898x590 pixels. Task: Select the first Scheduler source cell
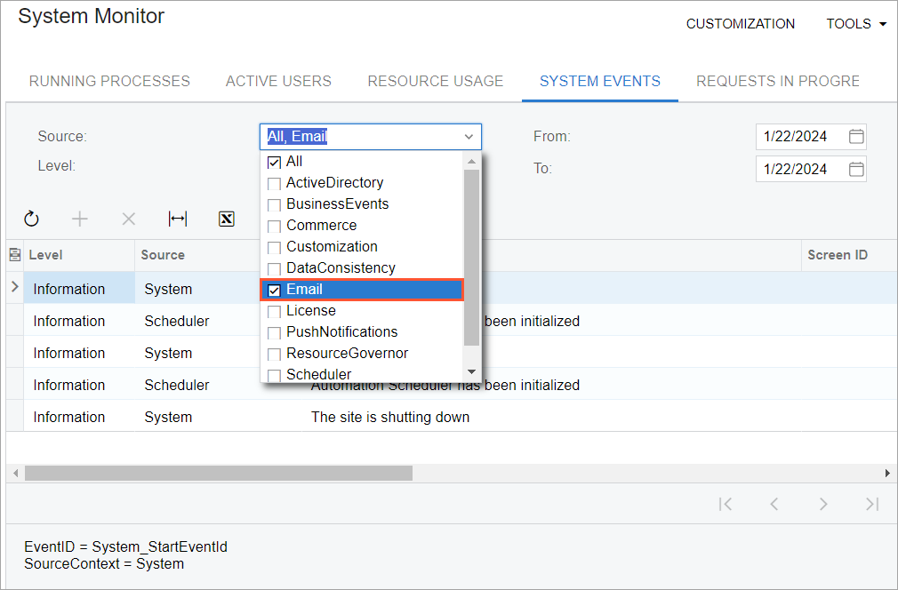(x=197, y=321)
